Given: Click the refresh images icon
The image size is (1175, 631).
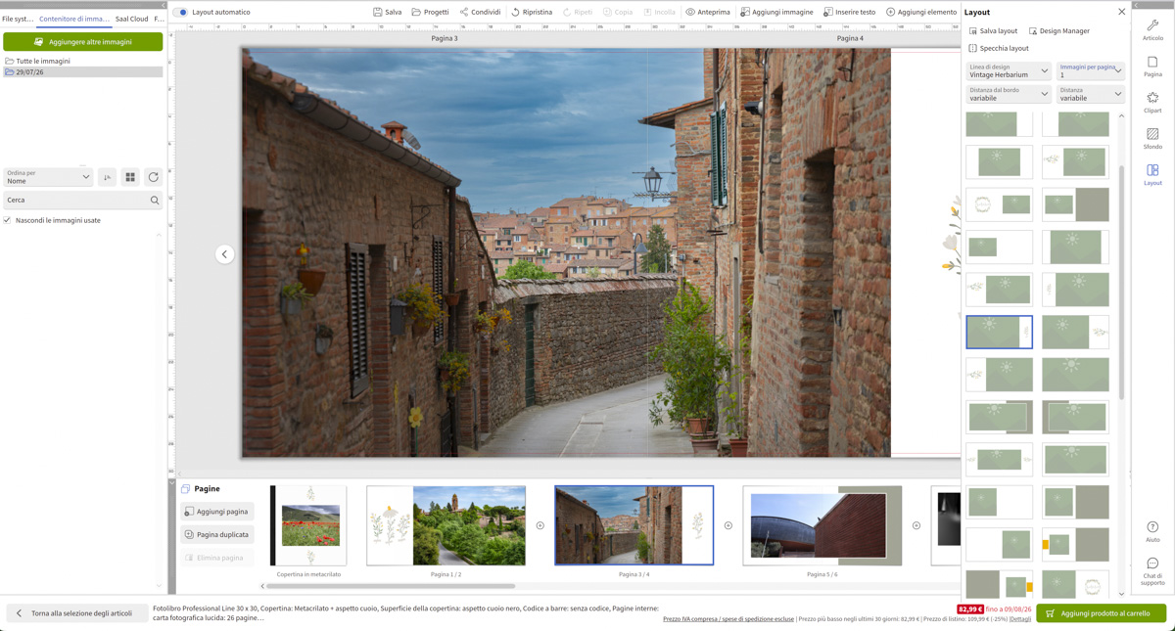Looking at the screenshot, I should click(x=153, y=177).
